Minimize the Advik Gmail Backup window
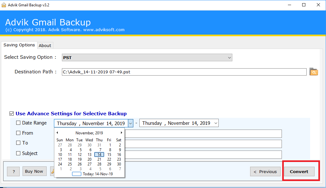This screenshot has height=188, width=326. pyautogui.click(x=289, y=5)
